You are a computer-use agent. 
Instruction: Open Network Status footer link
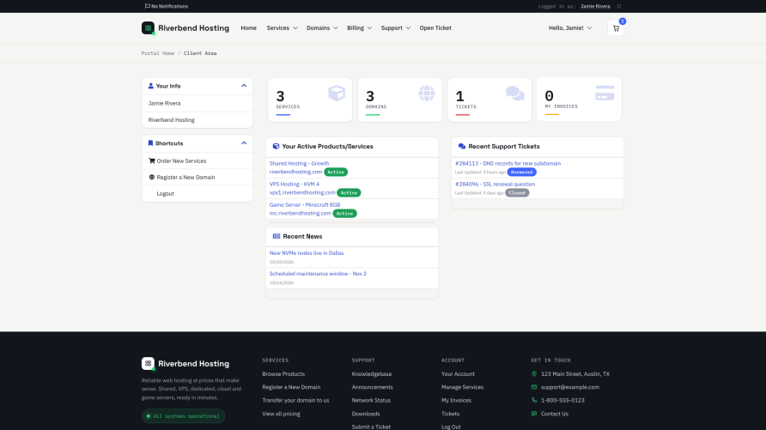(x=371, y=400)
